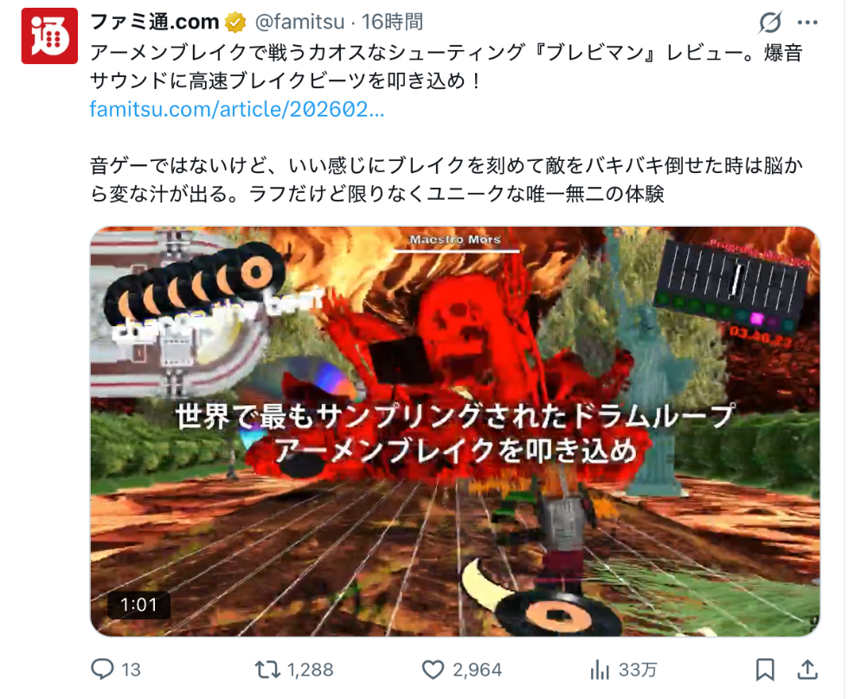View analytics via the bar chart icon
Viewport: 848px width, 699px height.
(599, 670)
